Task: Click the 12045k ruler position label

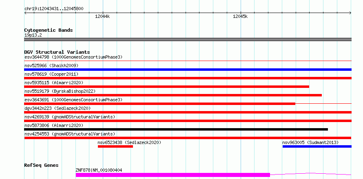Action: (240, 16)
